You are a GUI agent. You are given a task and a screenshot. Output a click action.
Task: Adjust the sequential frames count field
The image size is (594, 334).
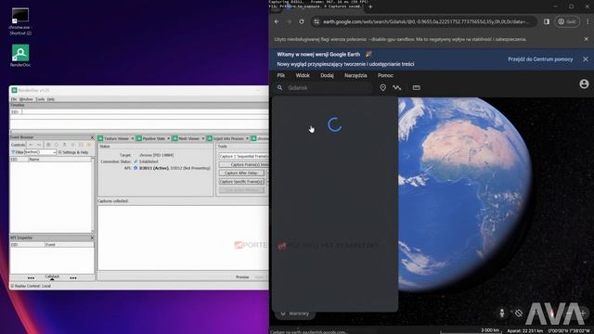coord(243,156)
